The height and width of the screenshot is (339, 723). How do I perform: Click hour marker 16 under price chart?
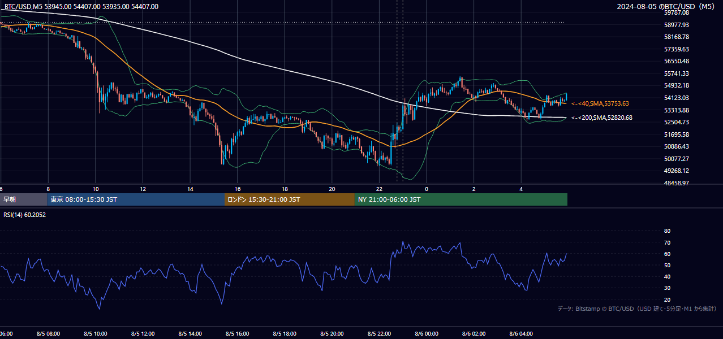[238, 189]
